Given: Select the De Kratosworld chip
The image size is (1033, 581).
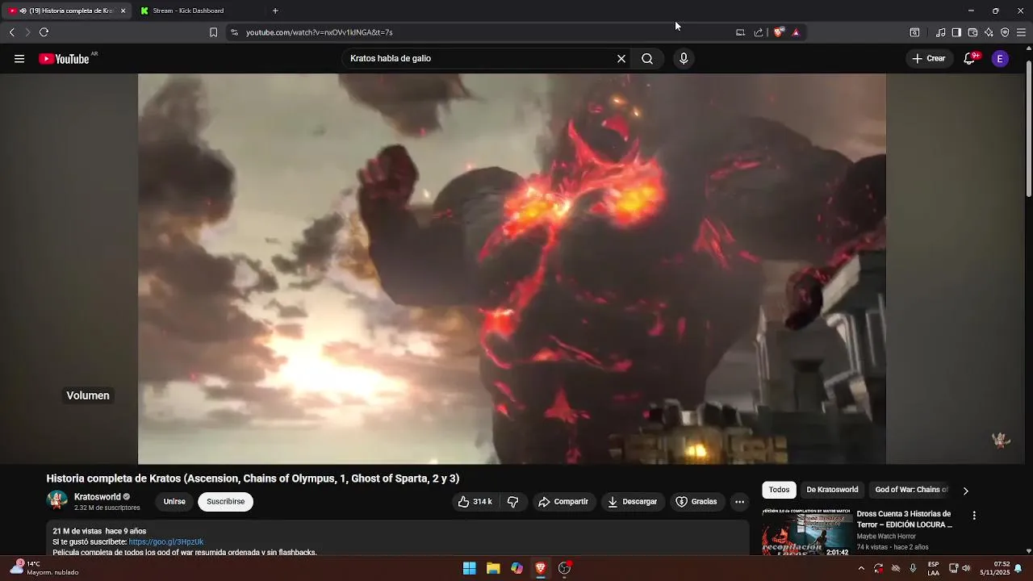Looking at the screenshot, I should (832, 490).
